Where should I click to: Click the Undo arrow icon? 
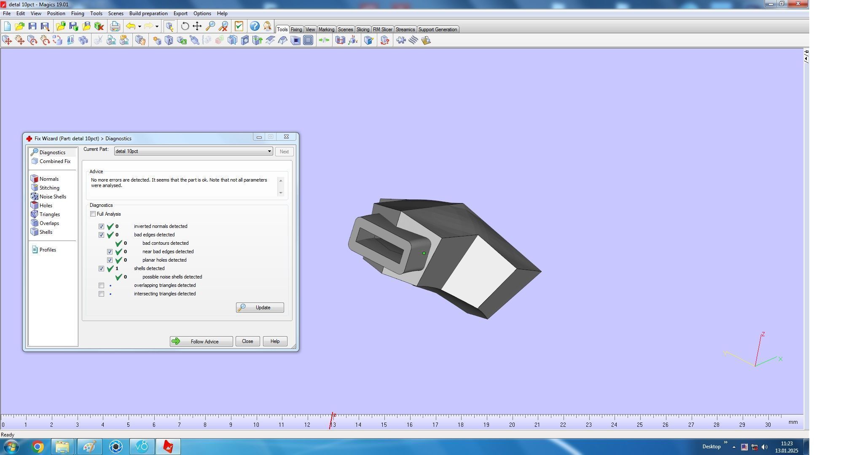[x=131, y=26]
